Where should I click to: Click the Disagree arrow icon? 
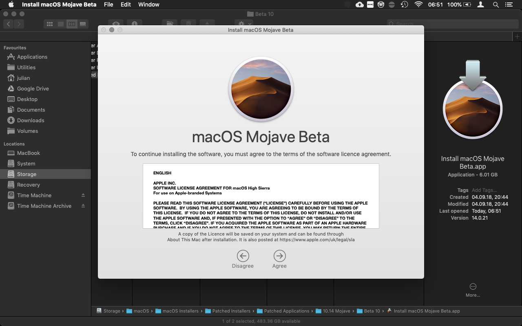point(243,256)
